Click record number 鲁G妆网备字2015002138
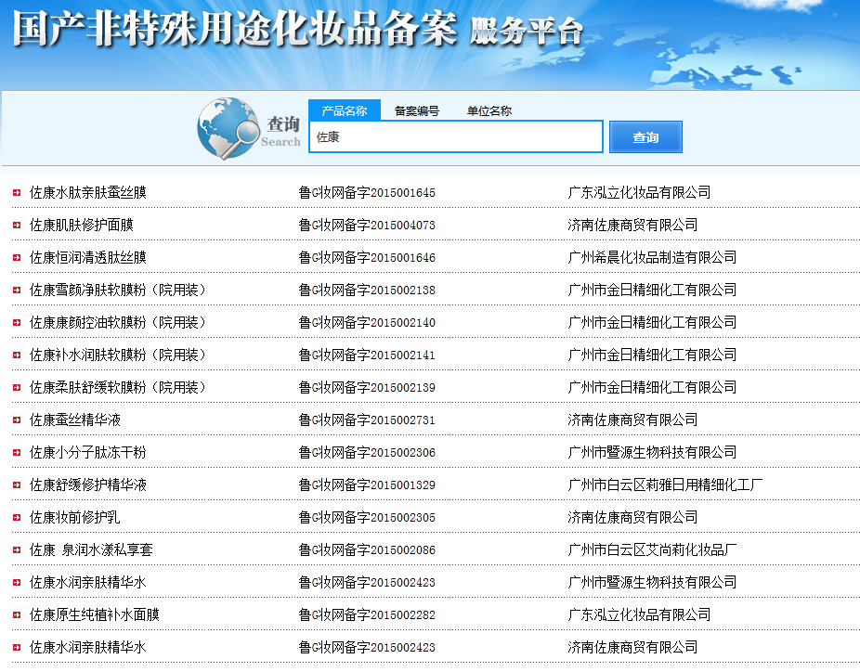860x672 pixels. (367, 290)
